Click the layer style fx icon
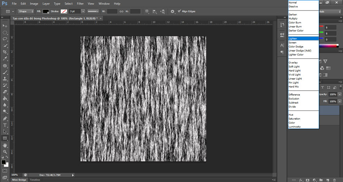This screenshot has width=343, height=182. coord(301,180)
